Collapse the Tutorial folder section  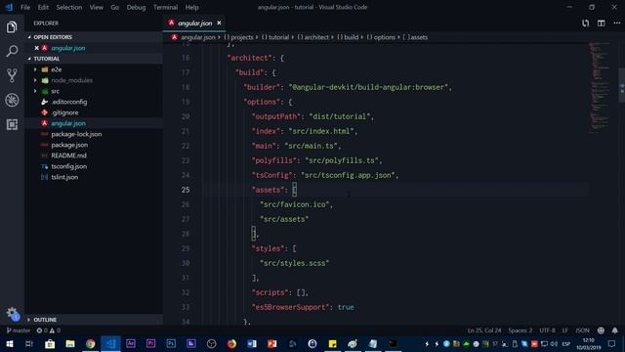pos(94,59)
